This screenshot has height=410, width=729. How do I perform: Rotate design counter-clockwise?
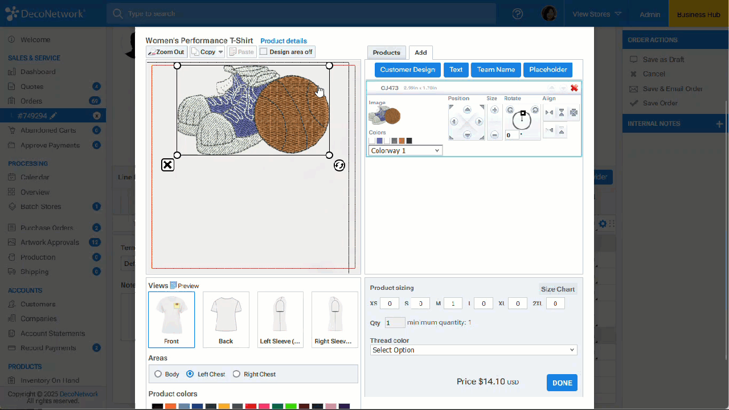[510, 109]
